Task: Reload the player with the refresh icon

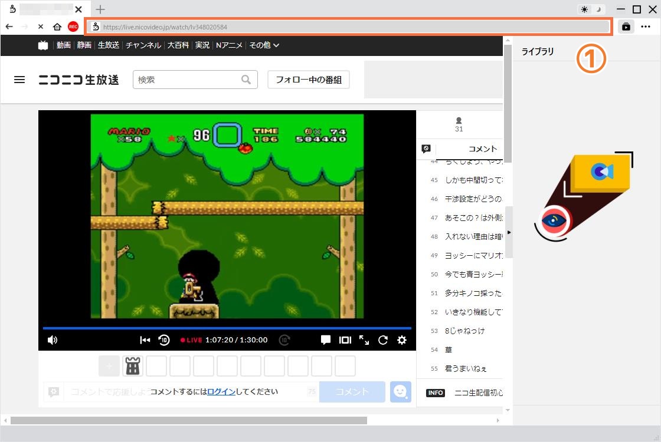Action: coord(383,339)
